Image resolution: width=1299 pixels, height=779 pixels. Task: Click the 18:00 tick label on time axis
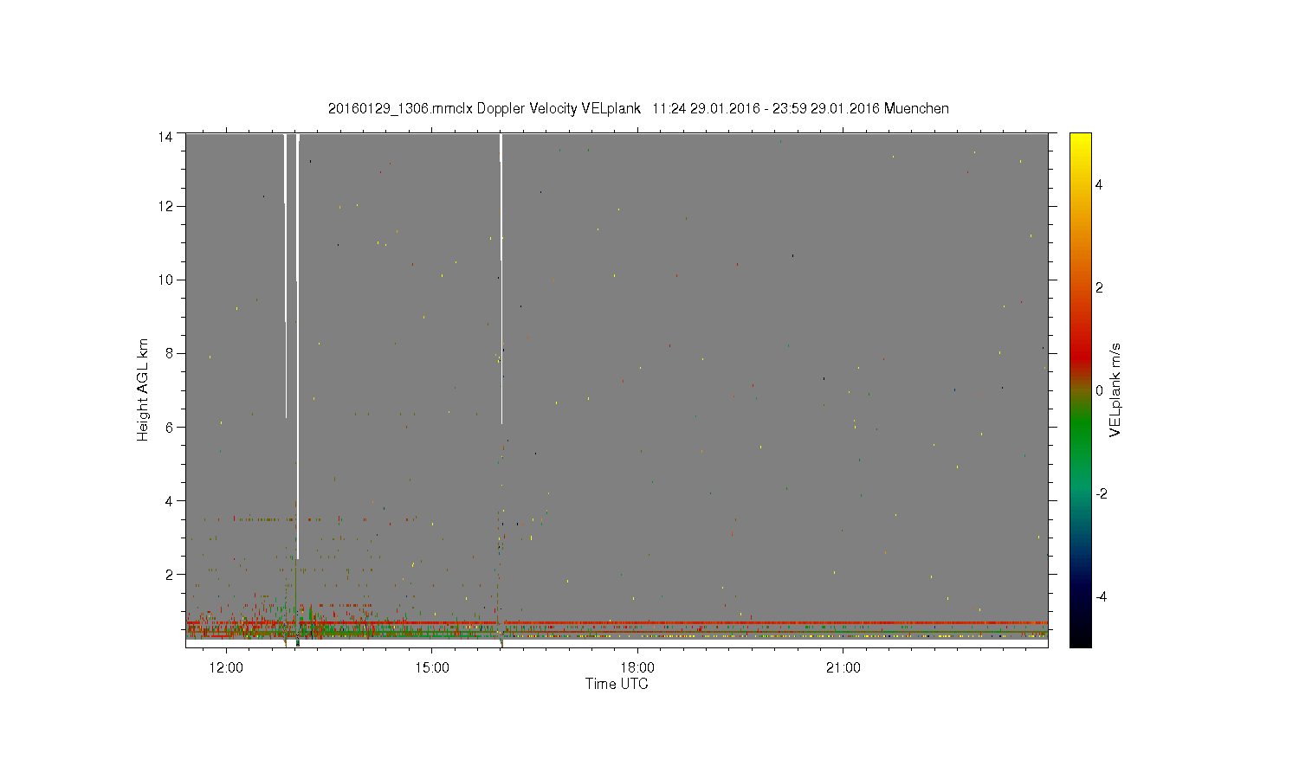pyautogui.click(x=638, y=668)
